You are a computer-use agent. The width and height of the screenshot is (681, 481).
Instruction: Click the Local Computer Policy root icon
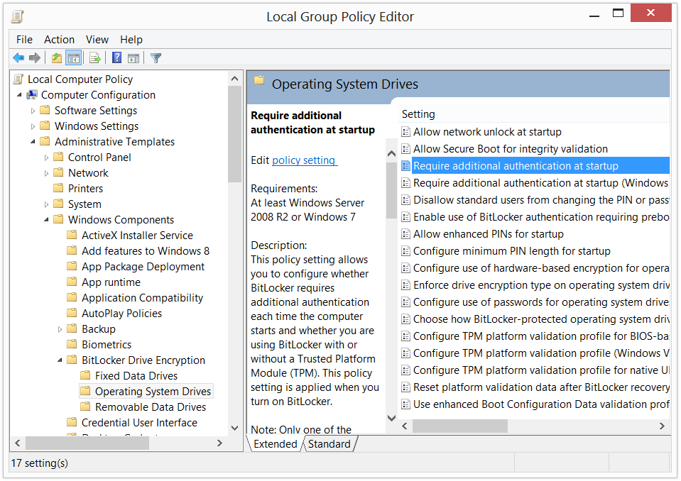click(18, 79)
